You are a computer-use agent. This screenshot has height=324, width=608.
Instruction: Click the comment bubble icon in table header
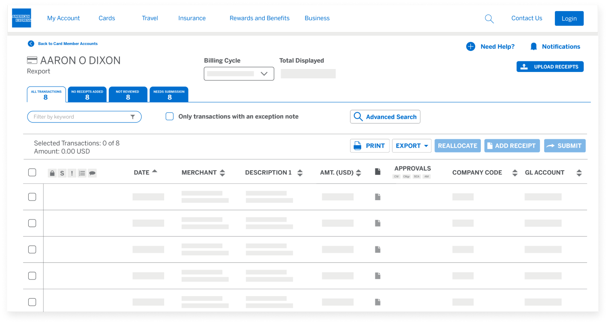pos(92,173)
